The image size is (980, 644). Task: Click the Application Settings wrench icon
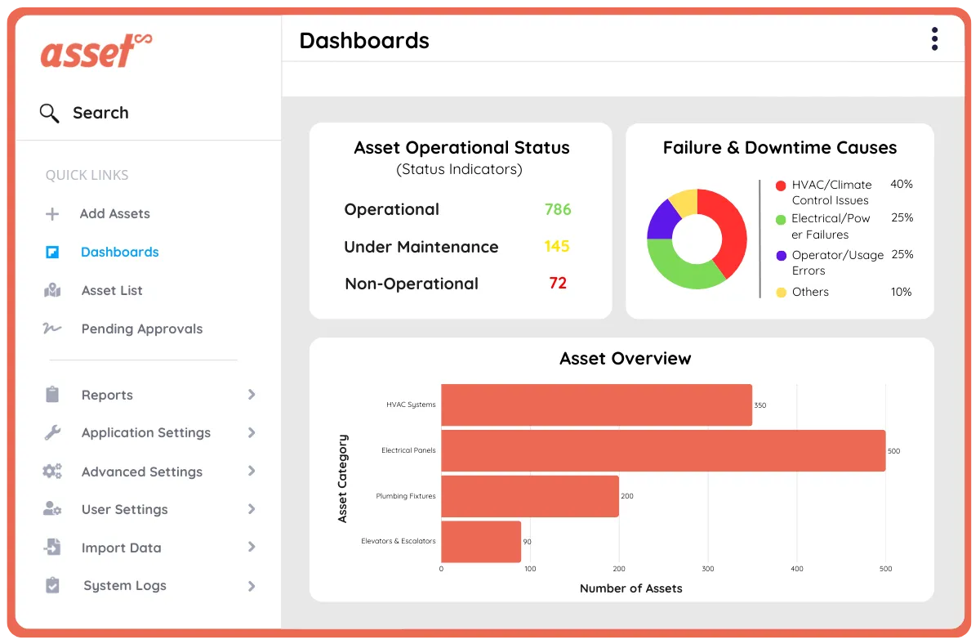(52, 432)
